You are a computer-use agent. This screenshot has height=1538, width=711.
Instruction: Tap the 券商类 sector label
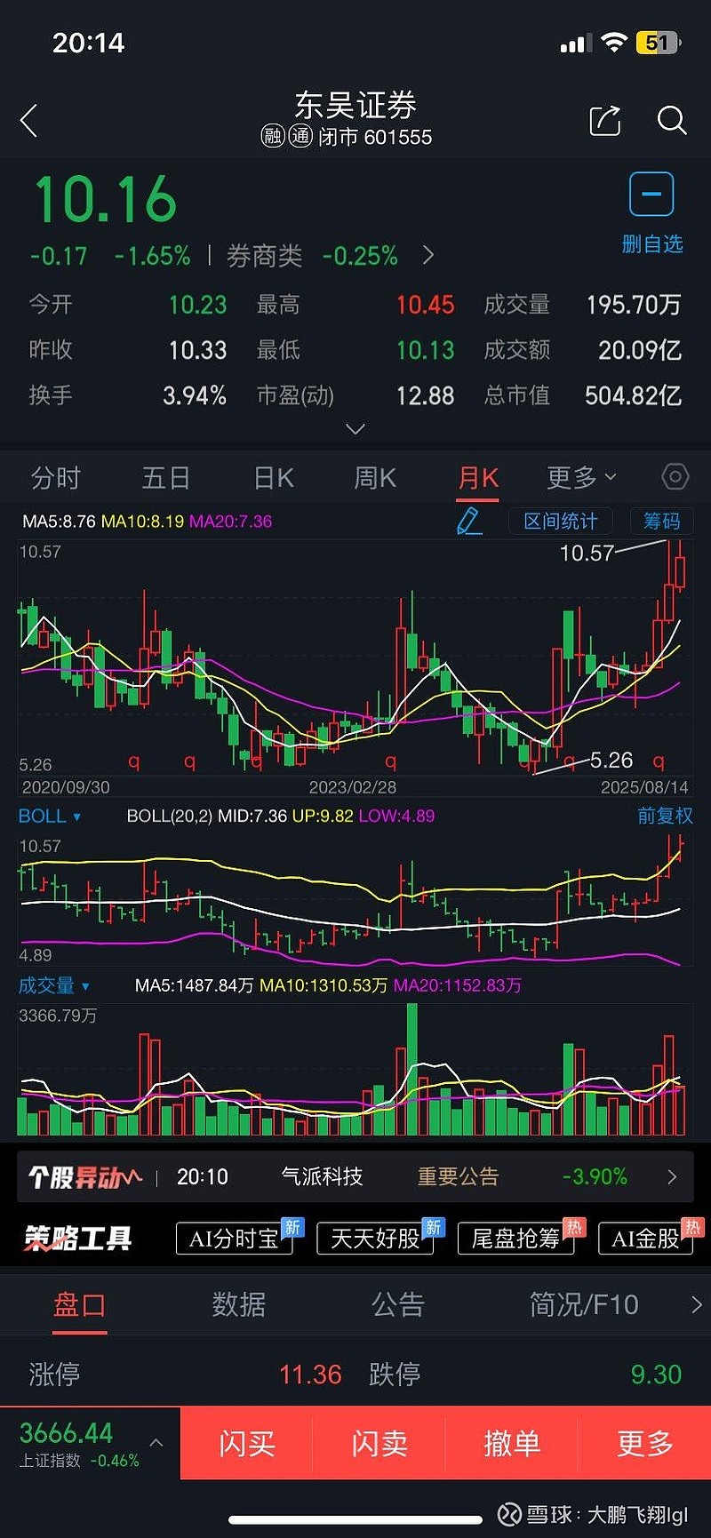pyautogui.click(x=264, y=256)
